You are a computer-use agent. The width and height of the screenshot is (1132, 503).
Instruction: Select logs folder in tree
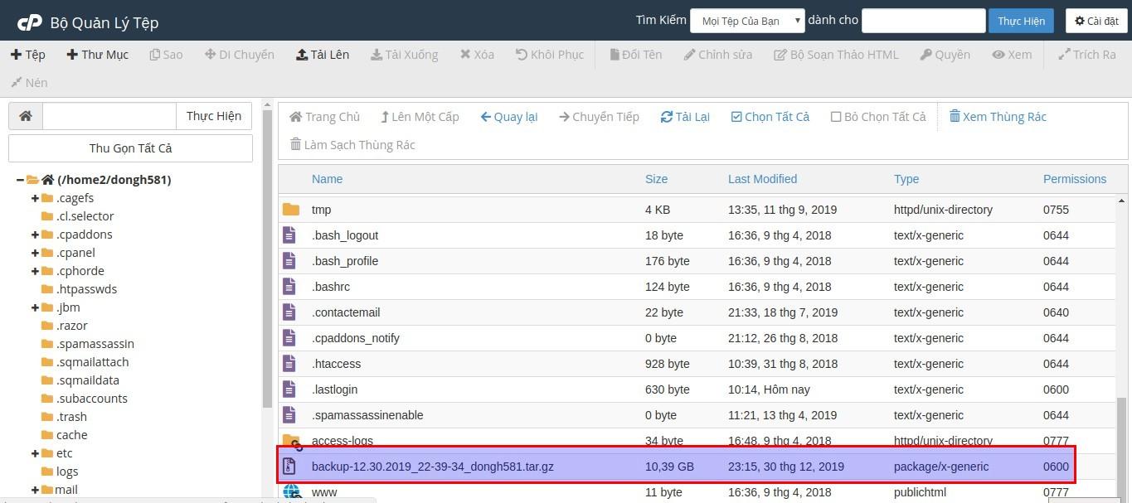67,472
